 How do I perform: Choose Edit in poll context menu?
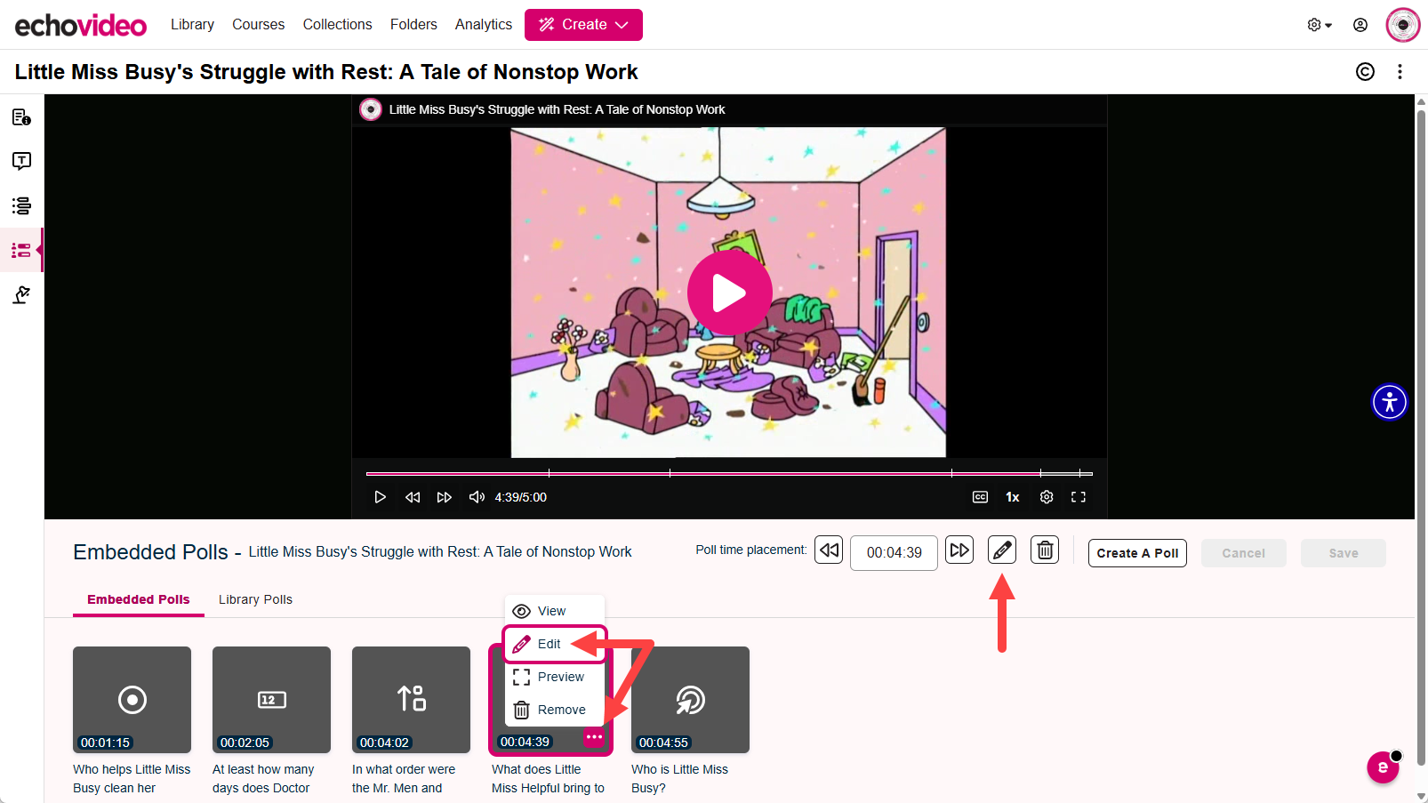[x=555, y=644]
